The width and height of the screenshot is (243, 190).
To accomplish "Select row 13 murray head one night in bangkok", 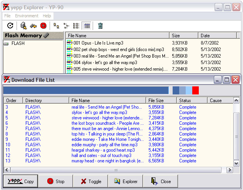I will [118, 161].
